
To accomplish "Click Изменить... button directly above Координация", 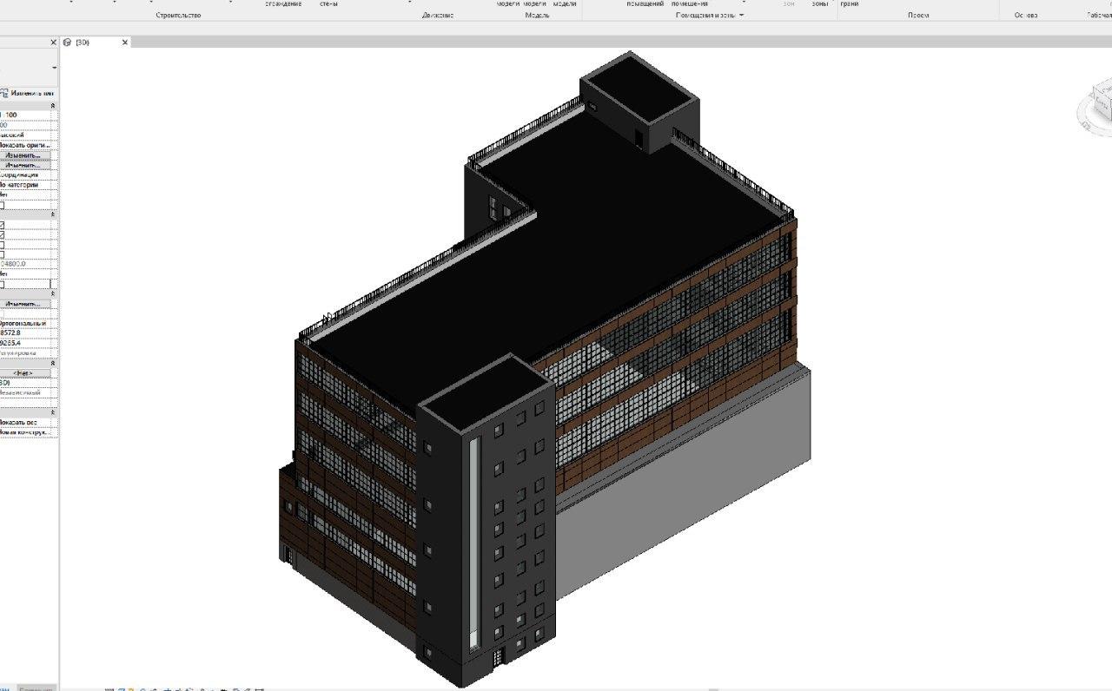I will pyautogui.click(x=25, y=165).
